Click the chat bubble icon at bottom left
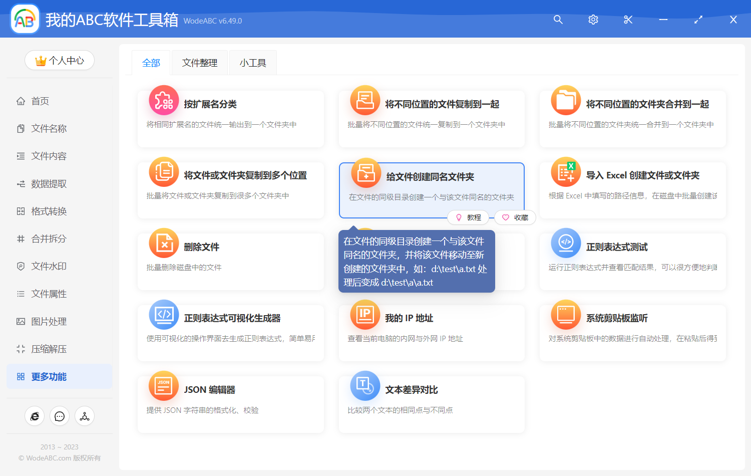Viewport: 751px width, 476px height. [59, 416]
